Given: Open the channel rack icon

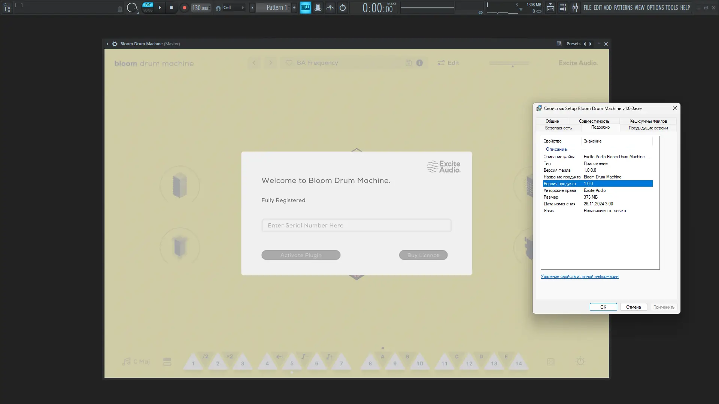Looking at the screenshot, I should (562, 7).
